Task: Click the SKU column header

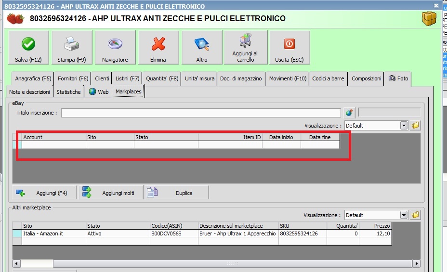Action: [x=302, y=226]
